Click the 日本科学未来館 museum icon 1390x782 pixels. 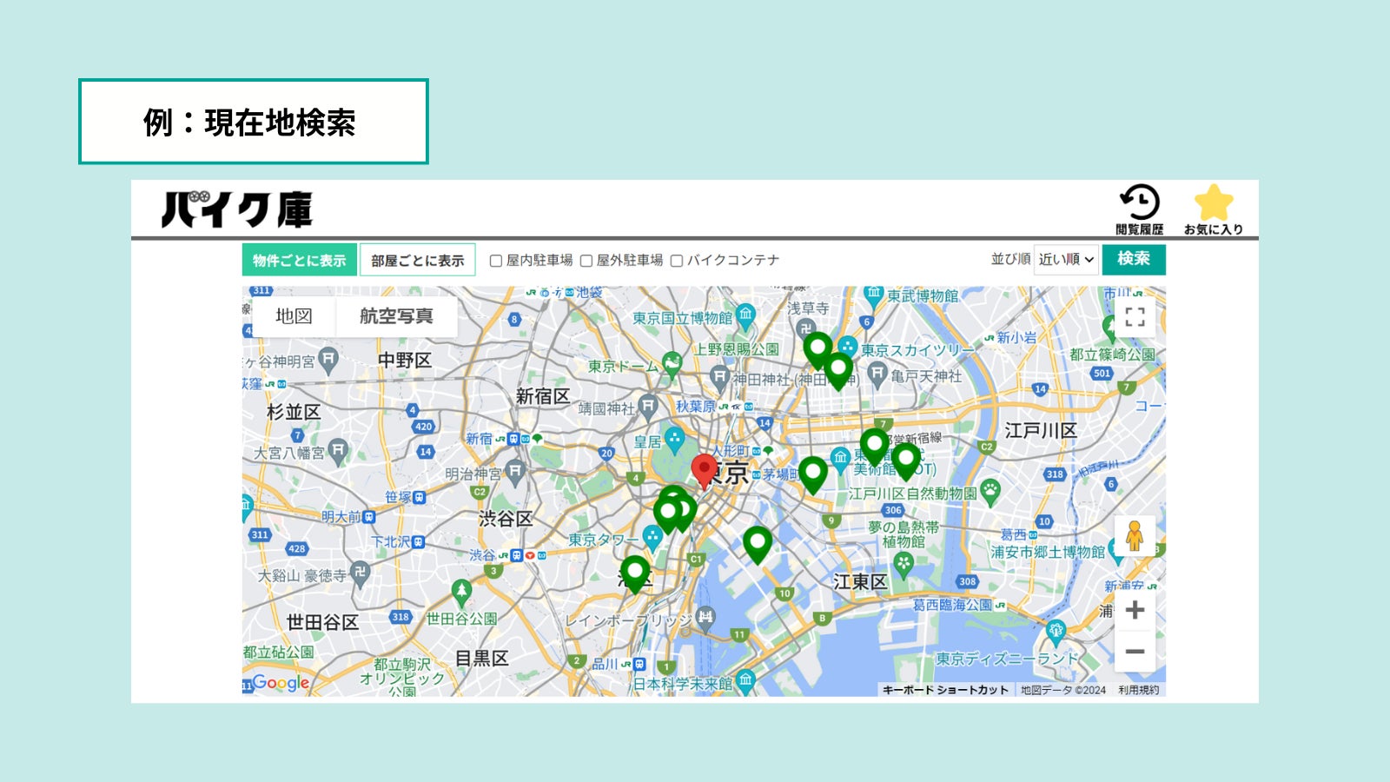[745, 682]
